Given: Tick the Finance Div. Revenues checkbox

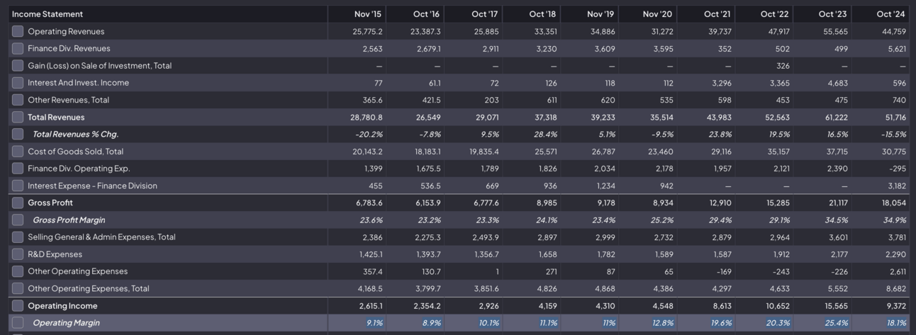Looking at the screenshot, I should [x=18, y=48].
